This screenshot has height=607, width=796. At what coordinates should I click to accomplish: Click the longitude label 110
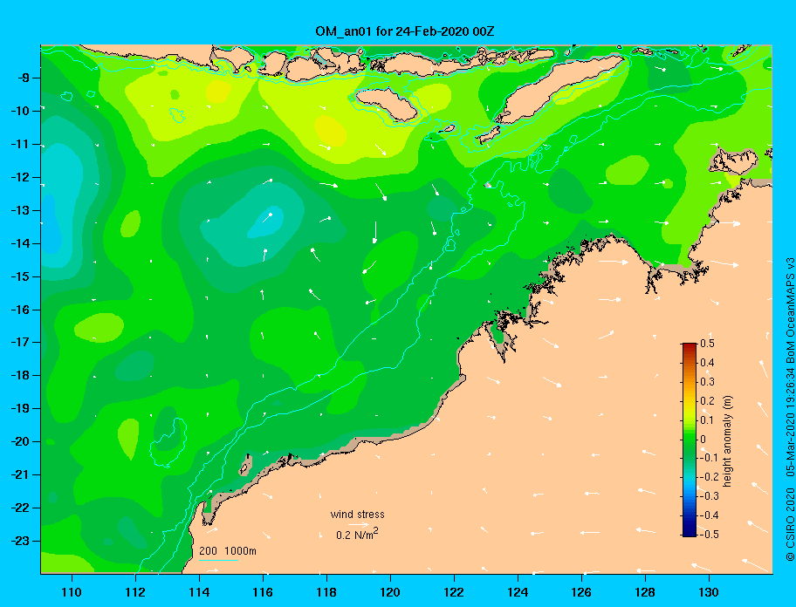click(72, 592)
